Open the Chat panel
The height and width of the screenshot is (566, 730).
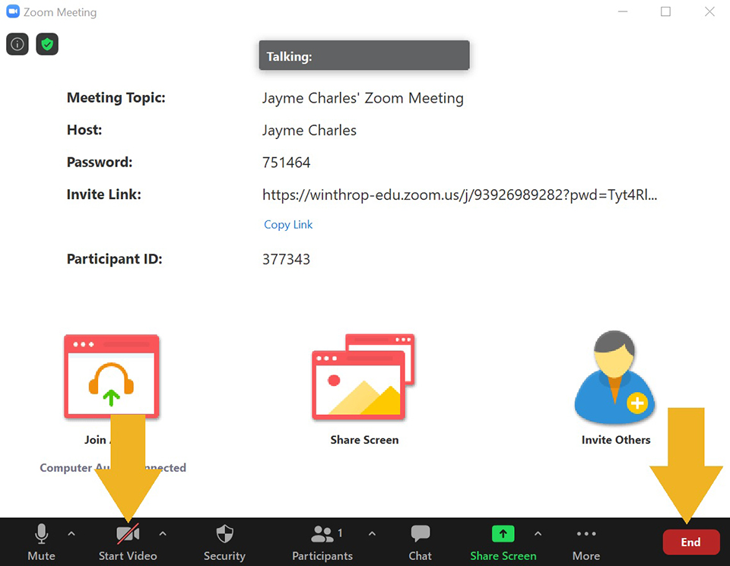point(420,542)
